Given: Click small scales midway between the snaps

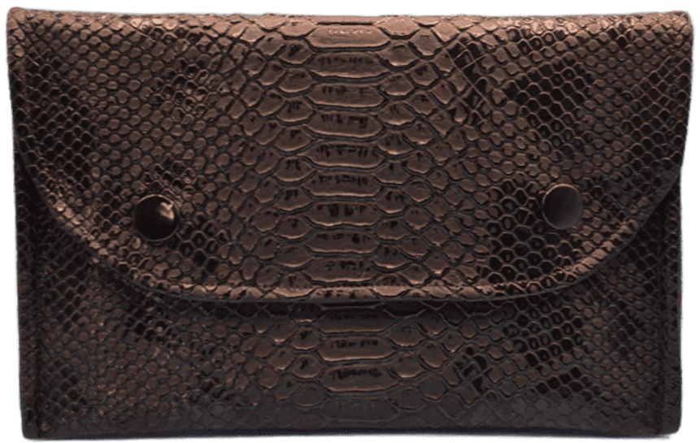Looking at the screenshot, I should tap(357, 210).
